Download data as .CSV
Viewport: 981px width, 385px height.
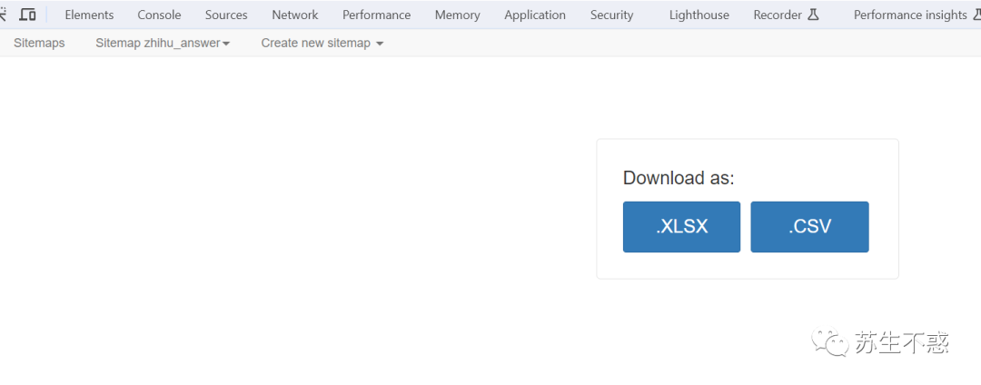(x=809, y=227)
